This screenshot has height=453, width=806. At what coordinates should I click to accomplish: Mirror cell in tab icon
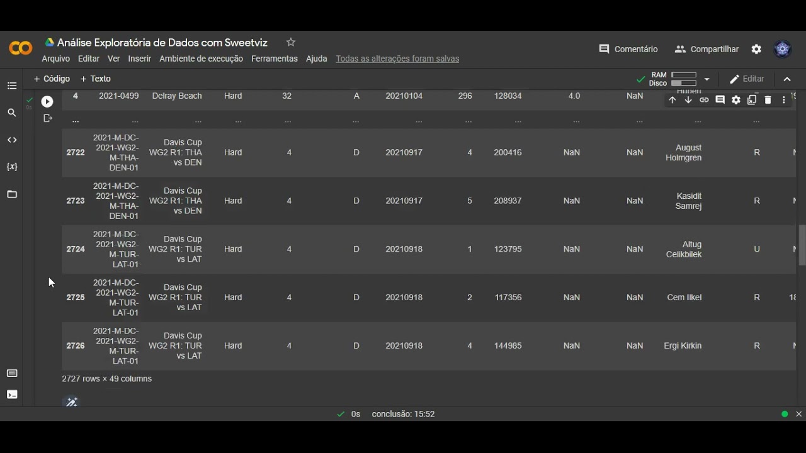point(752,100)
